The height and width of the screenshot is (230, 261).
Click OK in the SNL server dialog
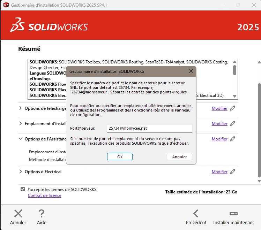coord(120,157)
